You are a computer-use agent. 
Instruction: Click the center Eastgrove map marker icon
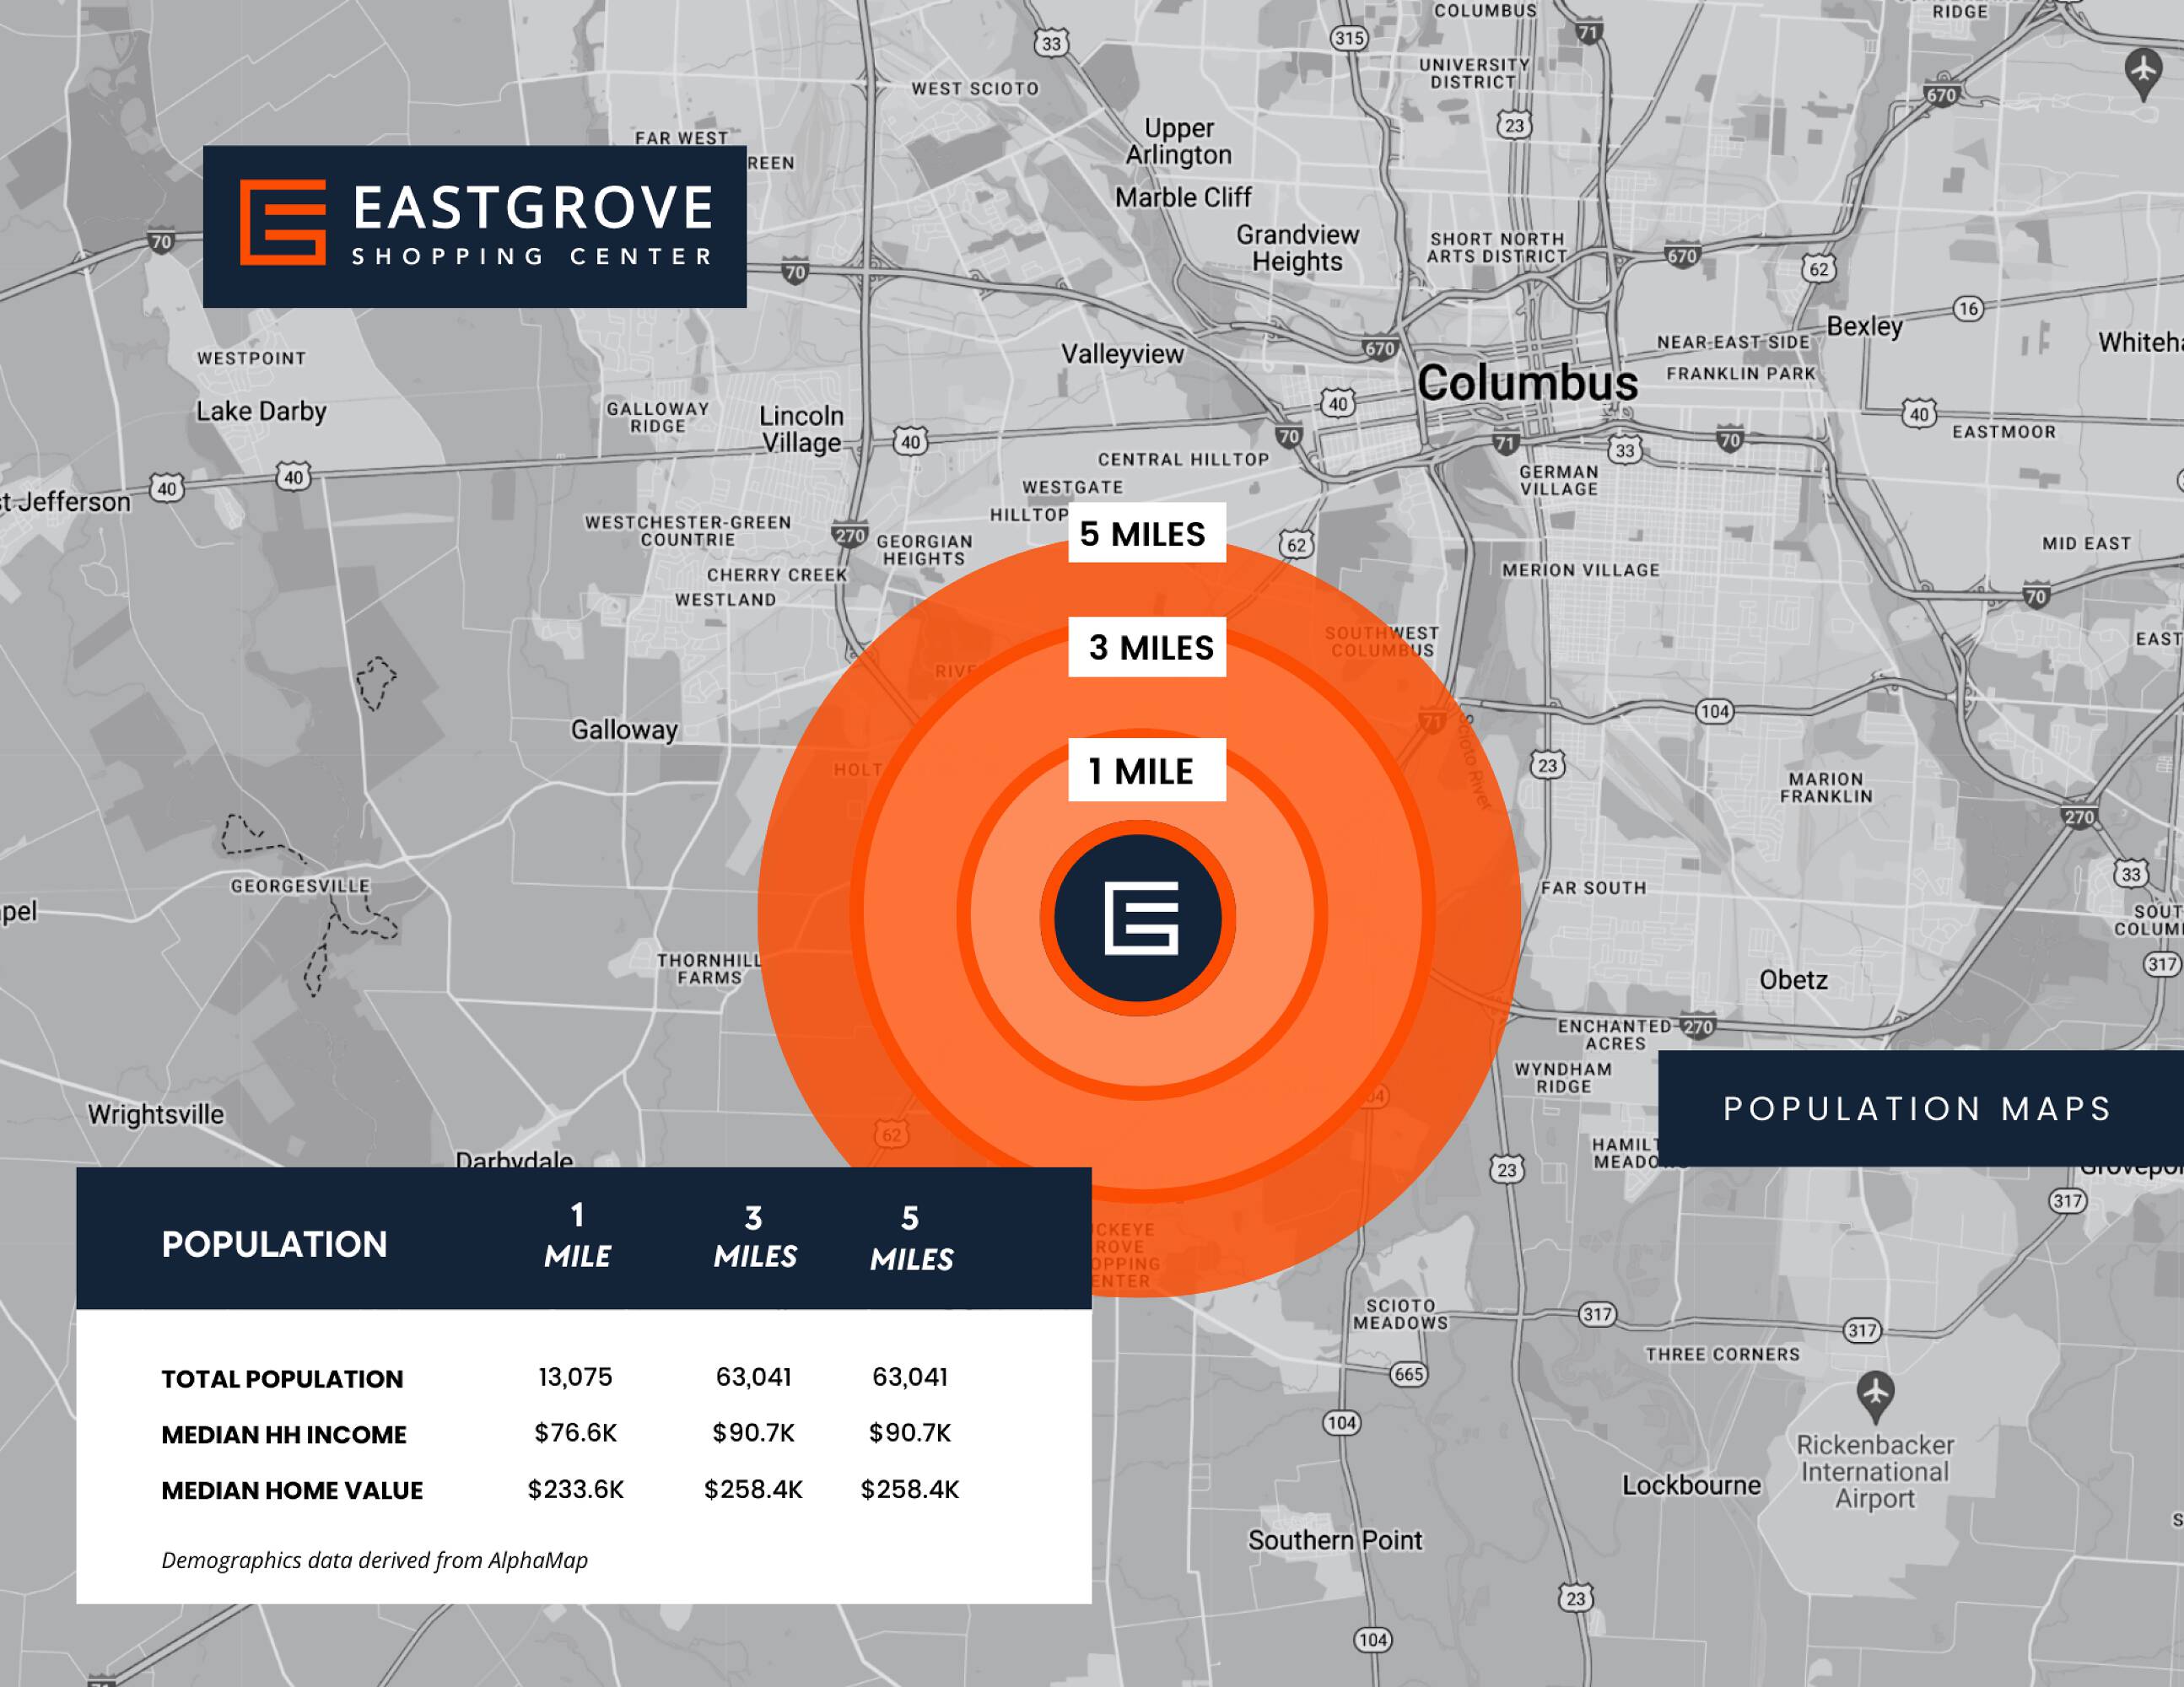[1138, 917]
